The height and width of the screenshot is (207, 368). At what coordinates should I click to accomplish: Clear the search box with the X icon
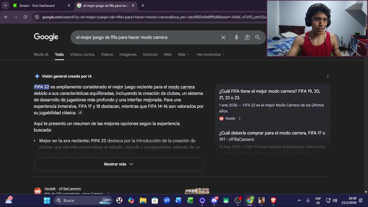point(223,37)
